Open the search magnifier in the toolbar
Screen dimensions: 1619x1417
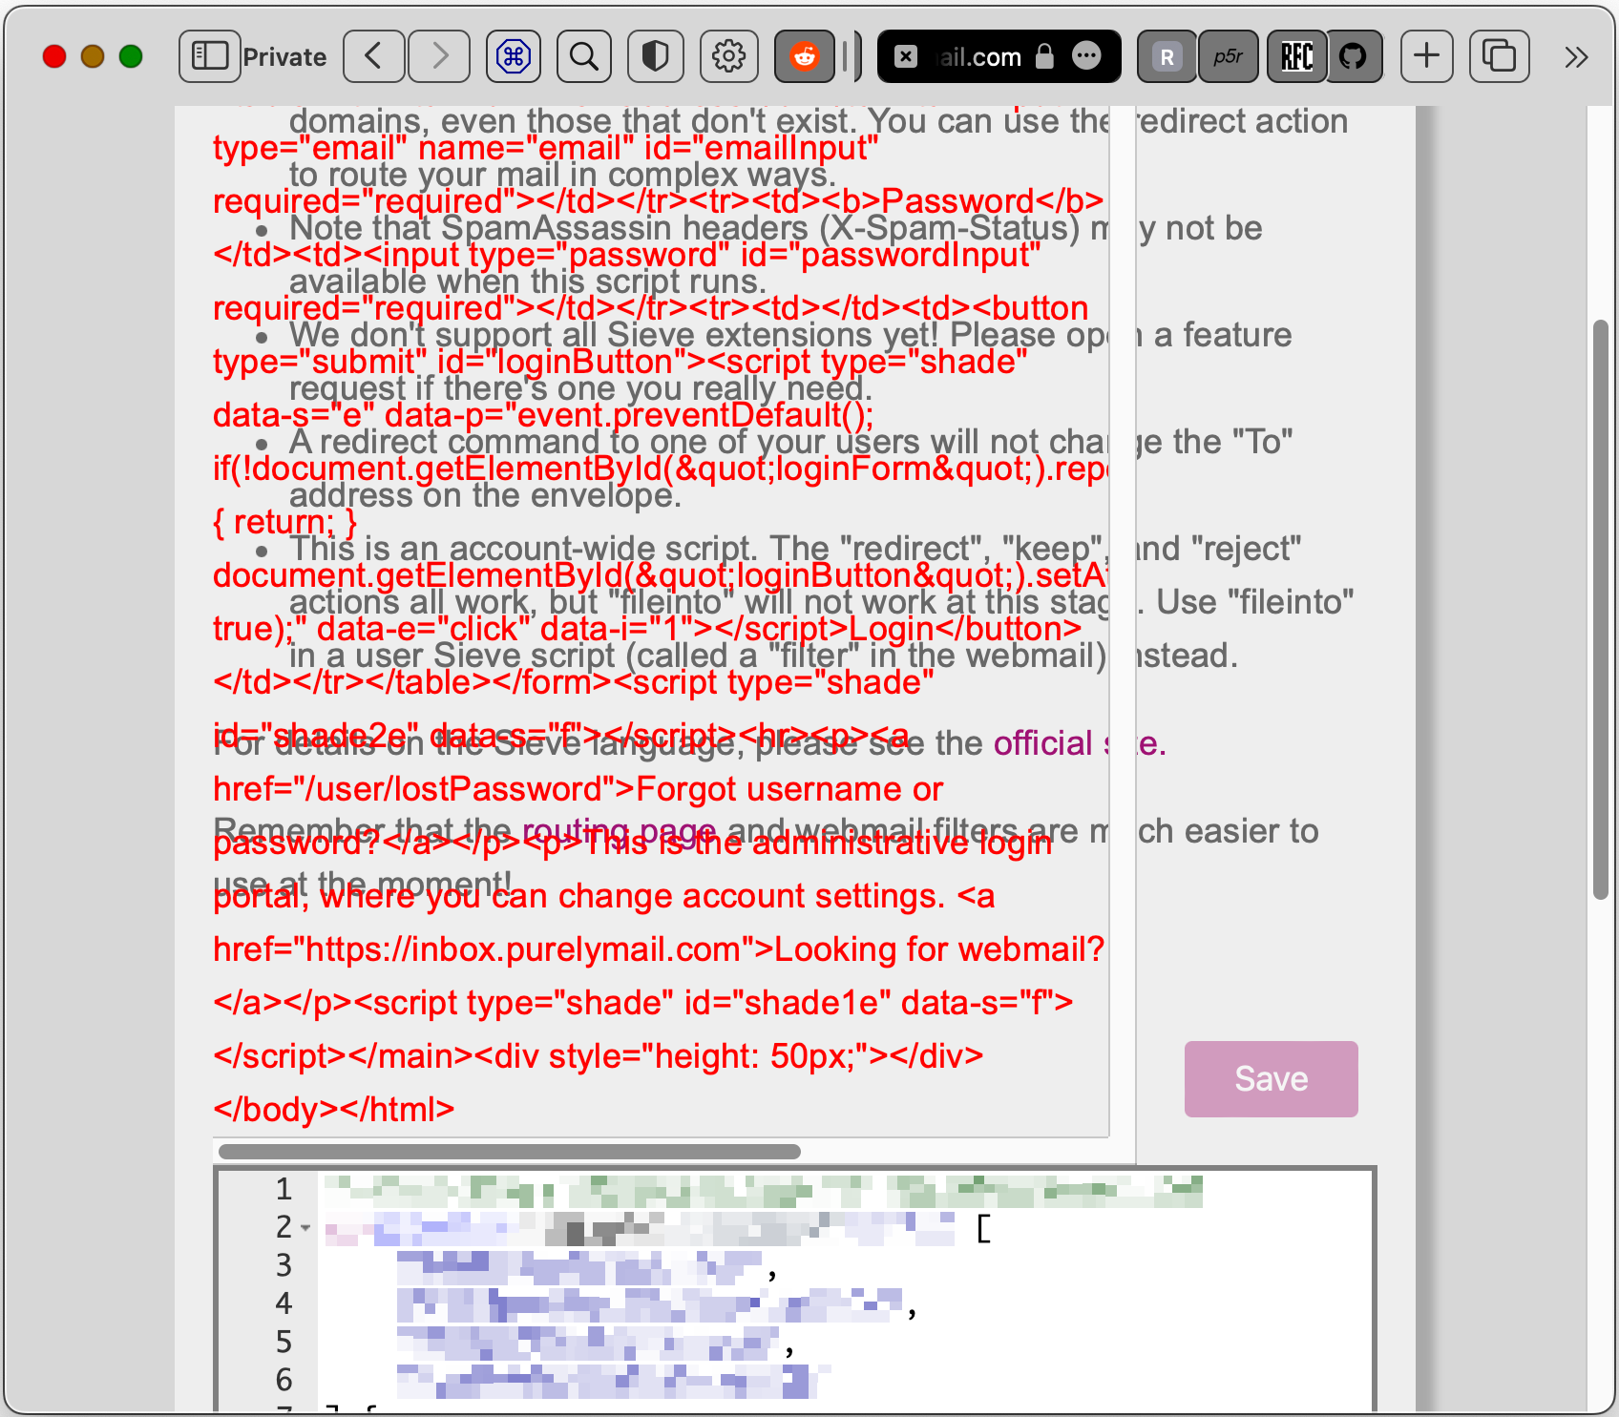click(x=584, y=56)
